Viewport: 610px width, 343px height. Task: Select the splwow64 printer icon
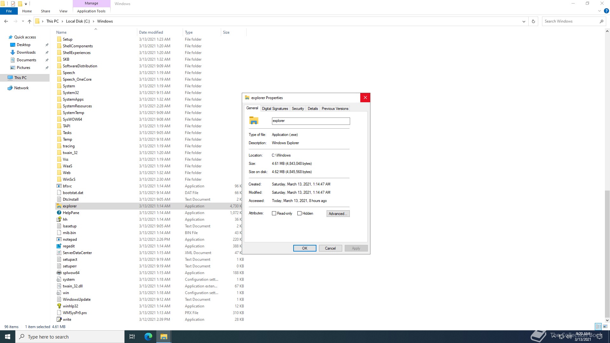coord(59,273)
